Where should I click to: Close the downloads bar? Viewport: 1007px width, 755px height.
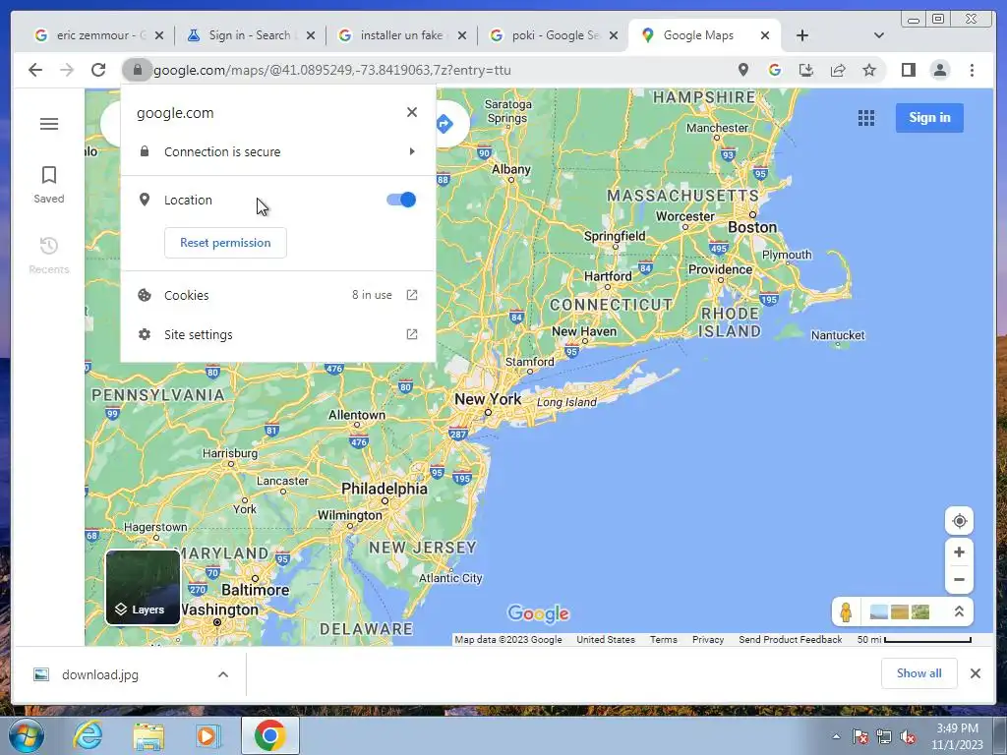coord(975,673)
